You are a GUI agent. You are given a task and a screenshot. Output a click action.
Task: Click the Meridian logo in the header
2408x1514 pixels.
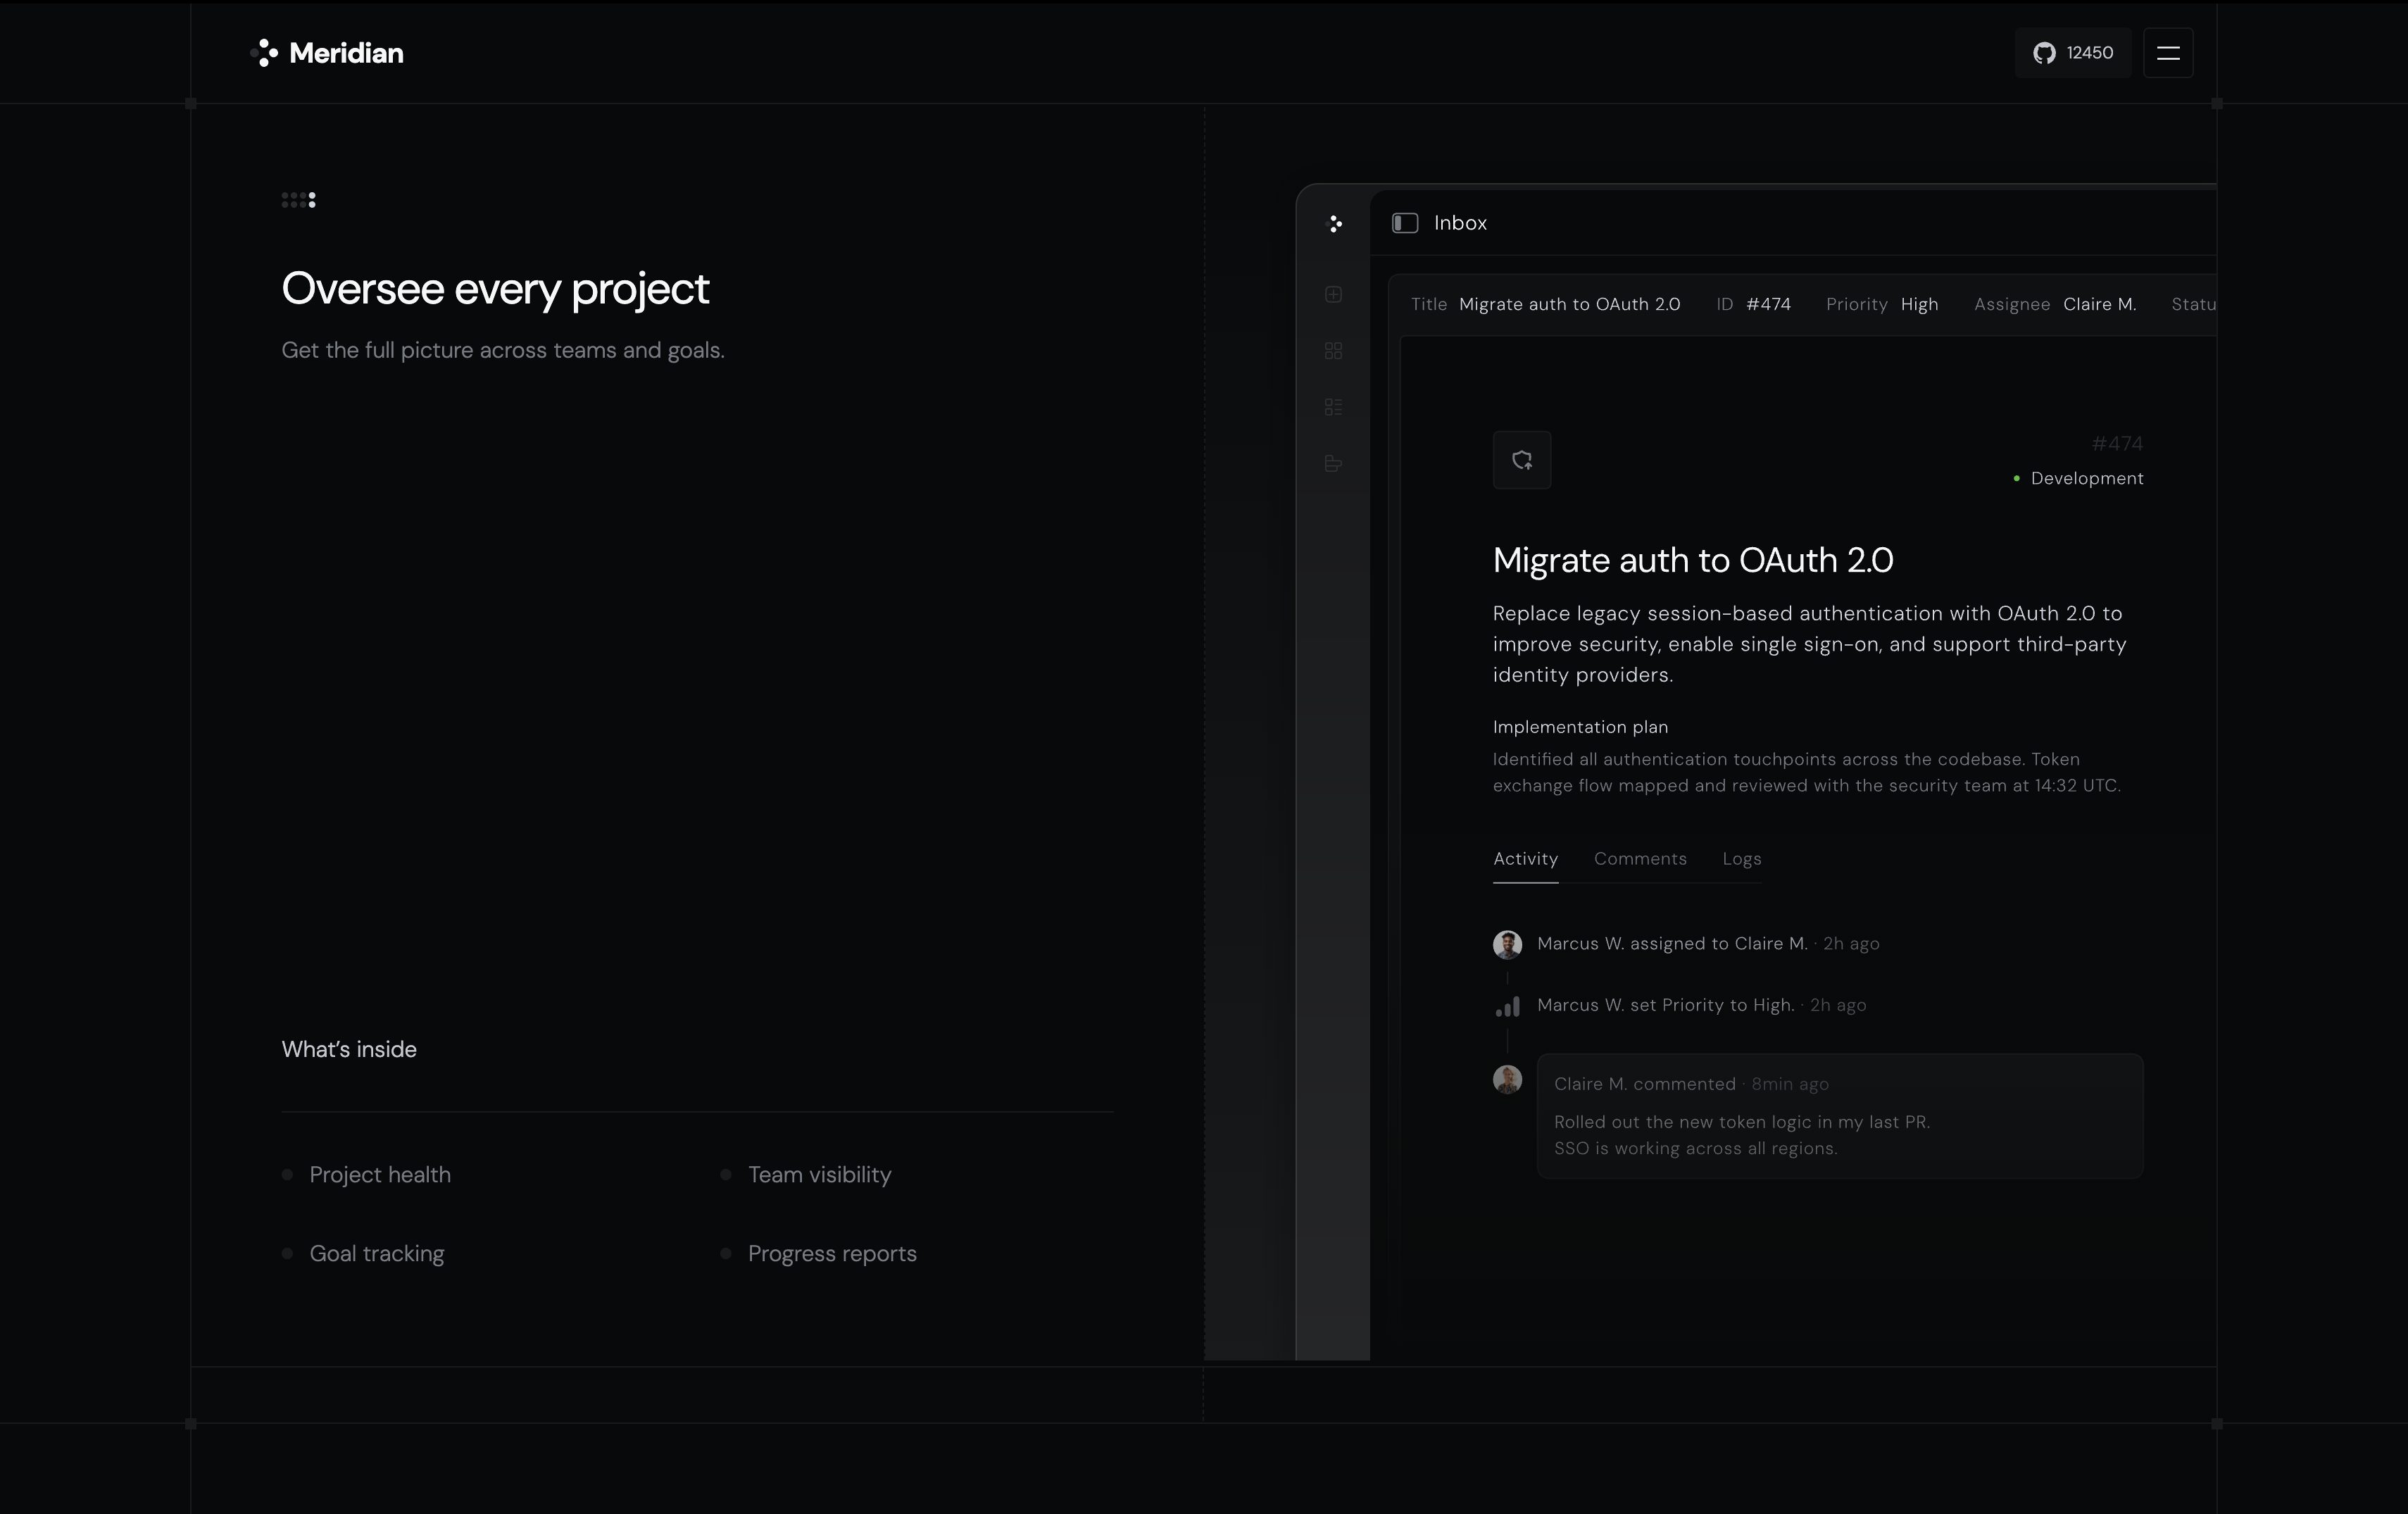point(327,53)
